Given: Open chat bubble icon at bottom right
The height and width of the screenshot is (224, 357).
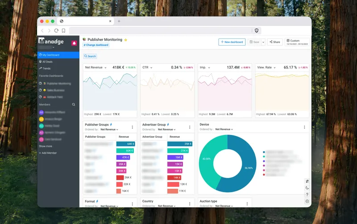Looking at the screenshot, I should [x=307, y=201].
